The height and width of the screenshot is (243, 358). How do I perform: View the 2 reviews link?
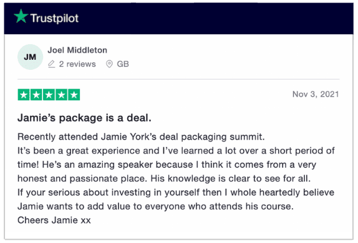77,64
